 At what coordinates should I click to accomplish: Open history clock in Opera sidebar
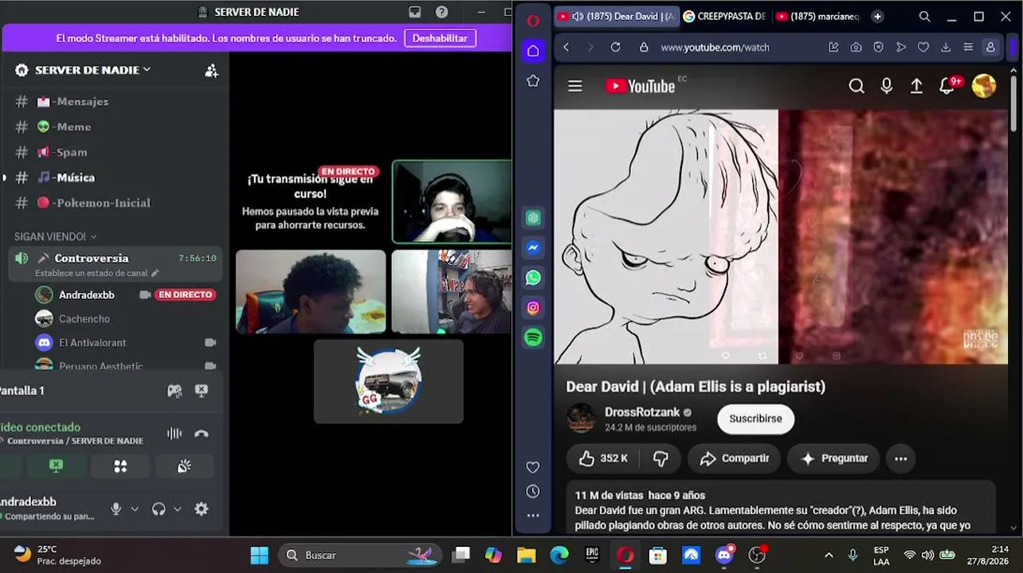coord(533,492)
